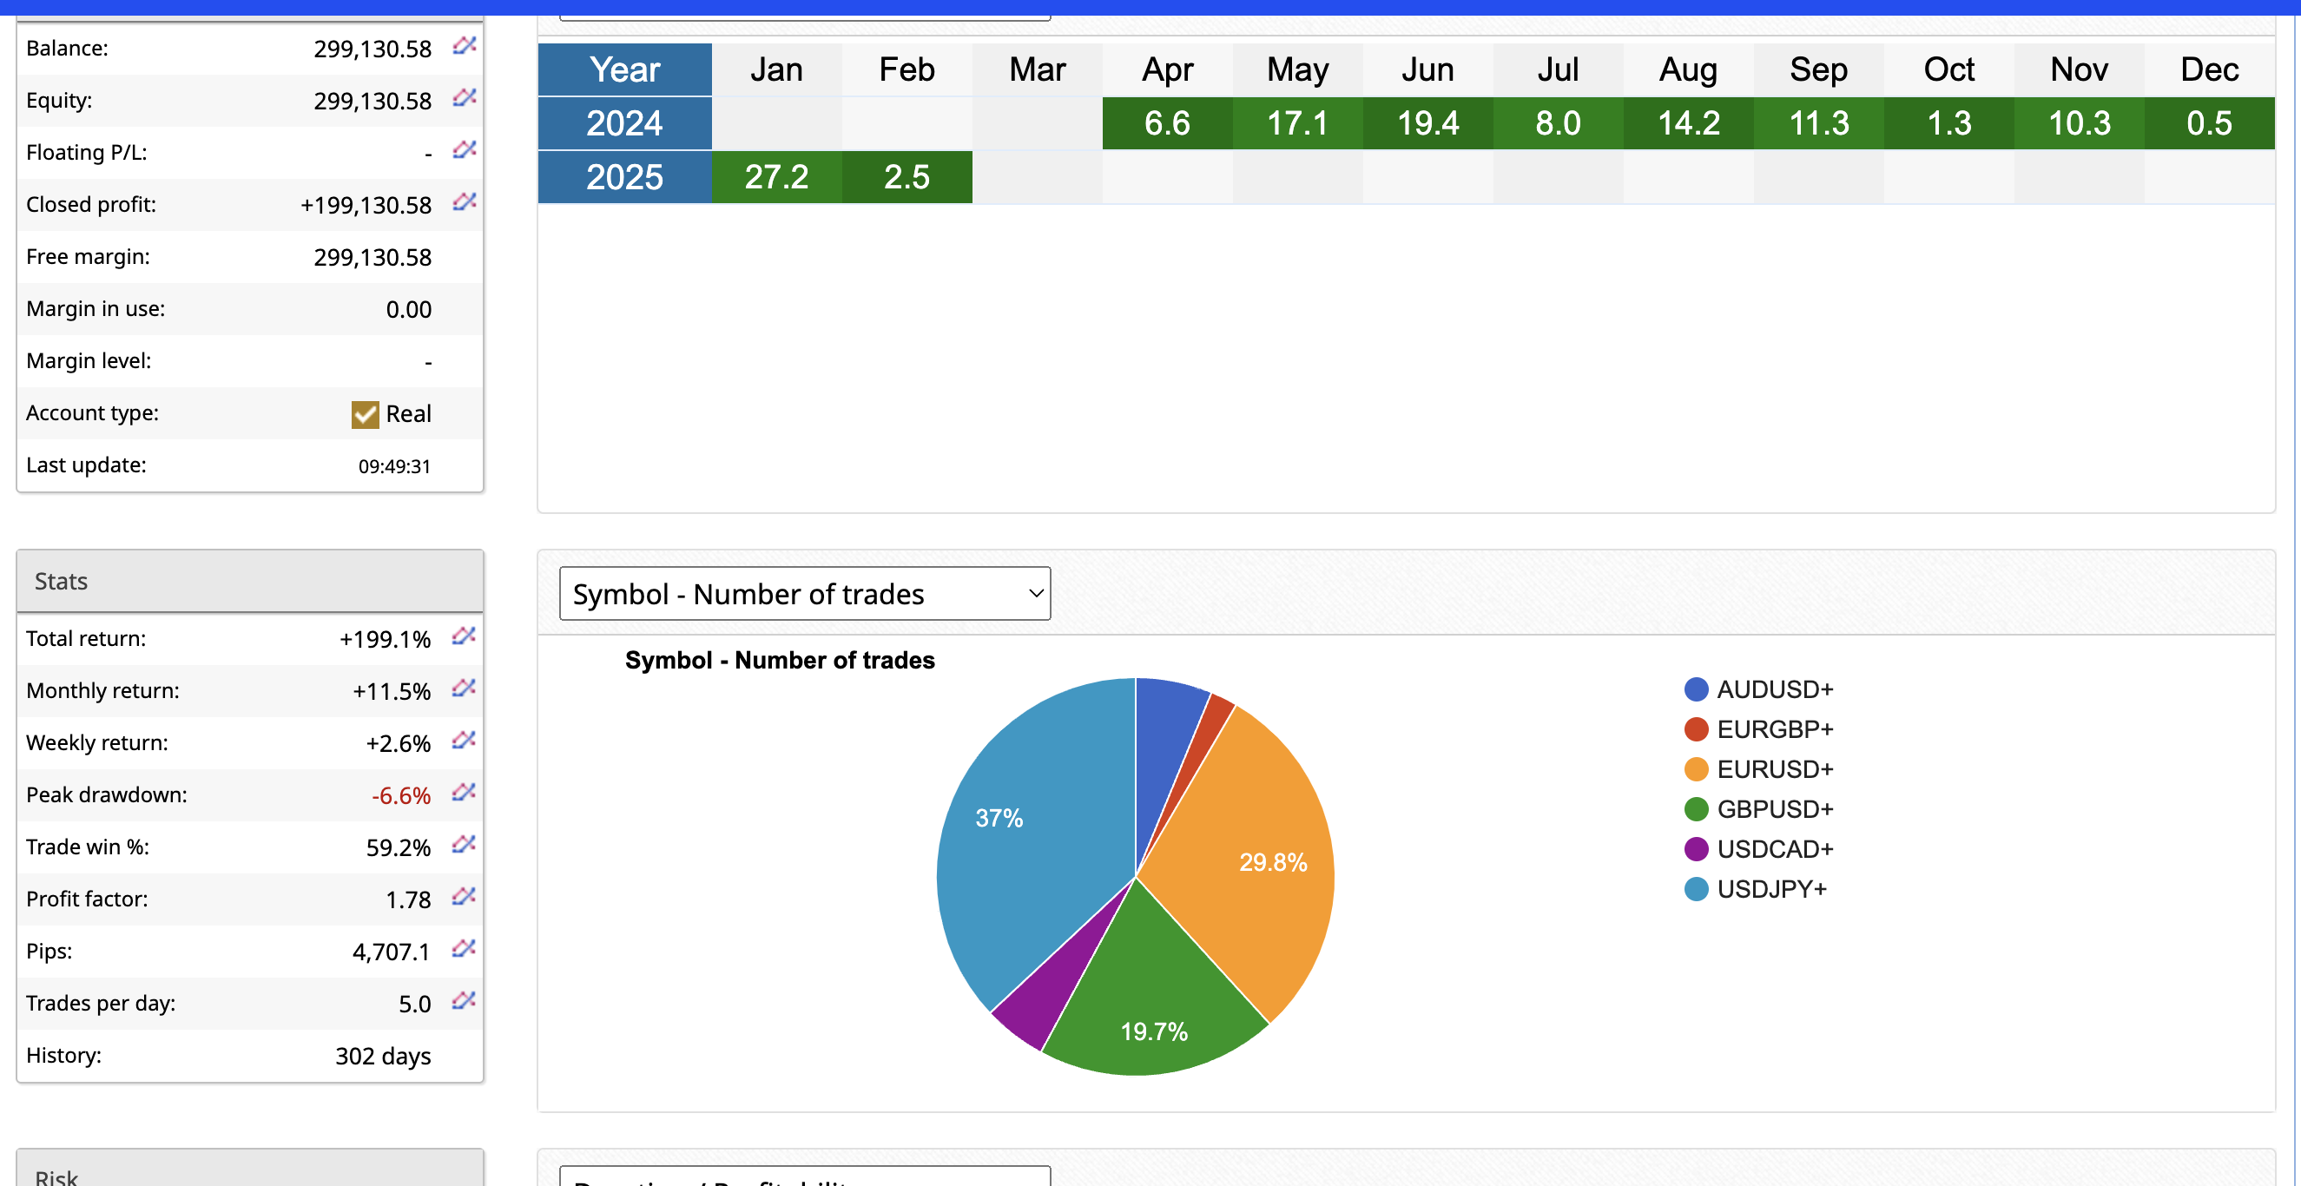2301x1186 pixels.
Task: Click the June 2024 return cell 19.4
Action: coord(1427,123)
